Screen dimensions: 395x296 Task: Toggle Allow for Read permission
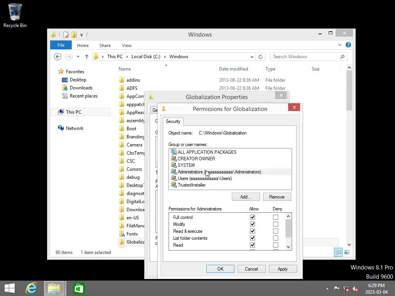tap(252, 245)
